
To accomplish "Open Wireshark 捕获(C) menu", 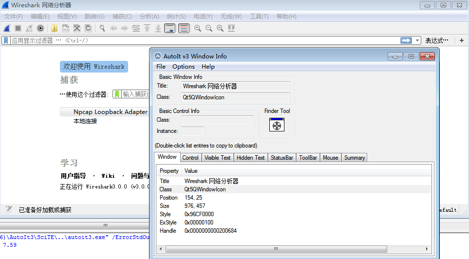I will click(x=122, y=17).
